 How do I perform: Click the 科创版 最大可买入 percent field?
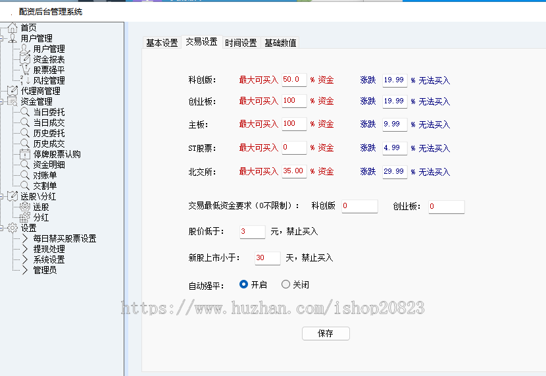(x=294, y=80)
